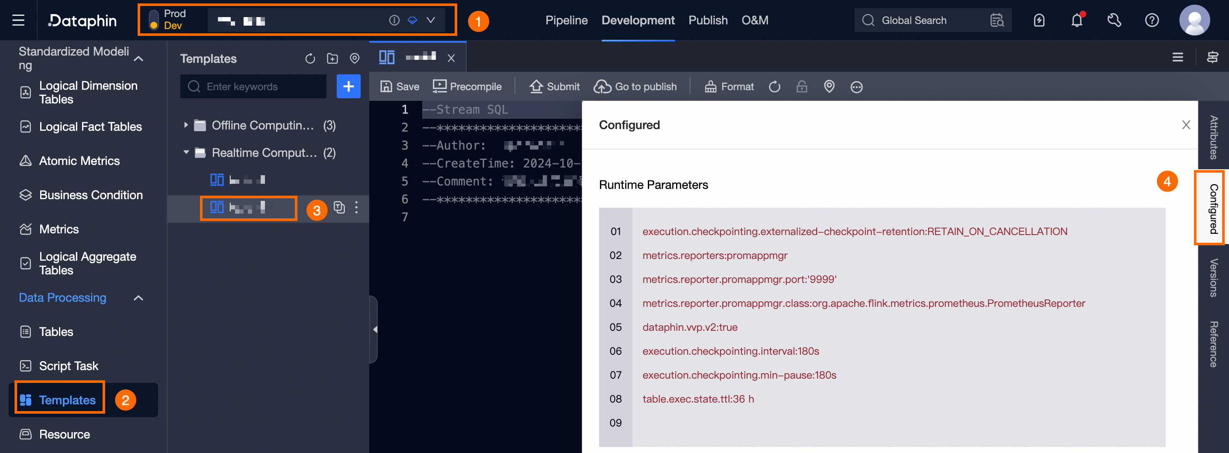Click the lock icon in the editor toolbar
This screenshot has width=1229, height=453.
point(802,87)
